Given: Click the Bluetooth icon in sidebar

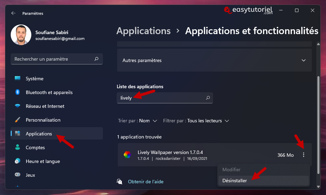Looking at the screenshot, I should coord(18,92).
